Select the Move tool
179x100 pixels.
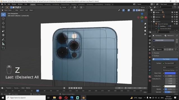tap(3, 23)
